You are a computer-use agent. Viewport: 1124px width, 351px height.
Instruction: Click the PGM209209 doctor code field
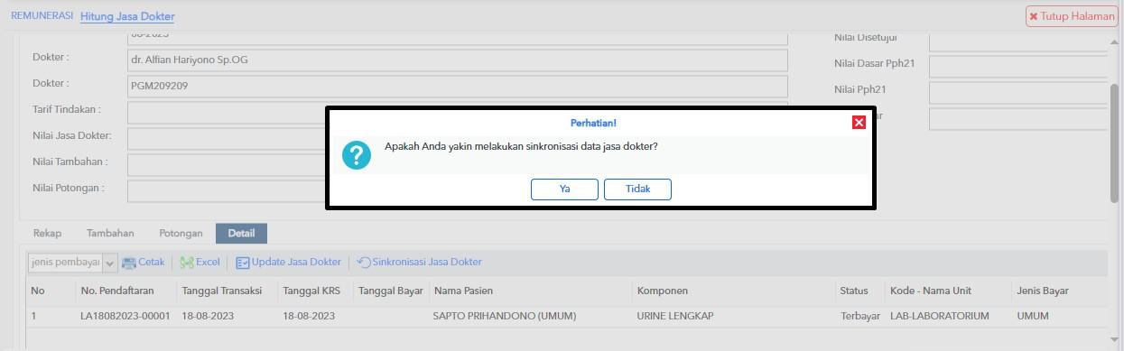(x=458, y=87)
